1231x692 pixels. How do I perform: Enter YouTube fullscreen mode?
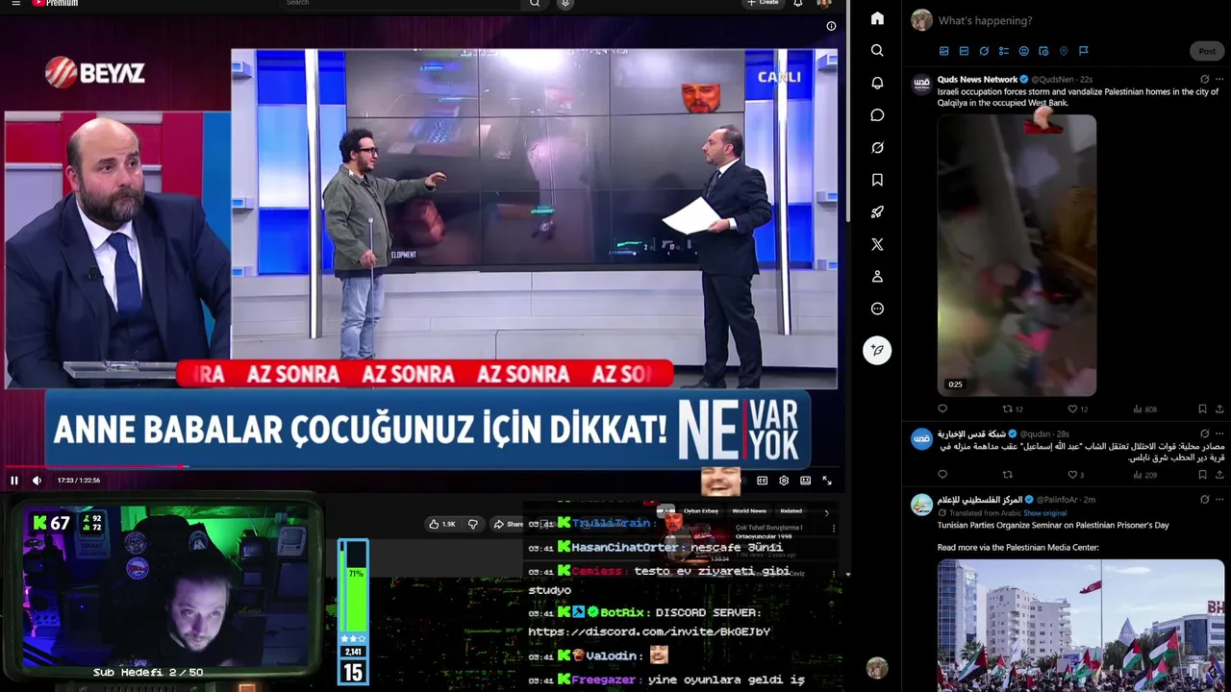826,481
